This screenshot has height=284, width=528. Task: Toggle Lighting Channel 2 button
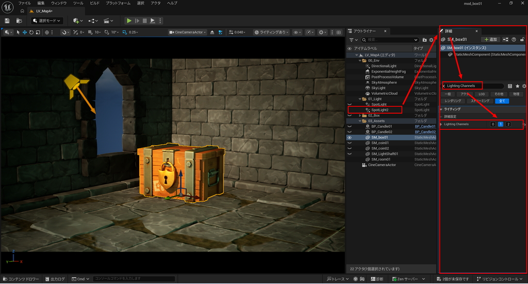click(x=508, y=124)
